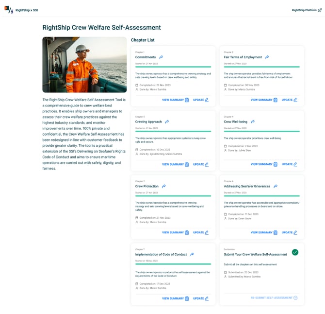The height and width of the screenshot is (314, 325).
Task: Click the green submitted checkmark icon
Action: coord(295,252)
